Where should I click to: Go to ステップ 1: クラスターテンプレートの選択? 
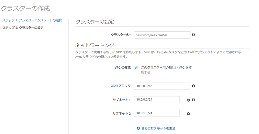tap(32, 20)
